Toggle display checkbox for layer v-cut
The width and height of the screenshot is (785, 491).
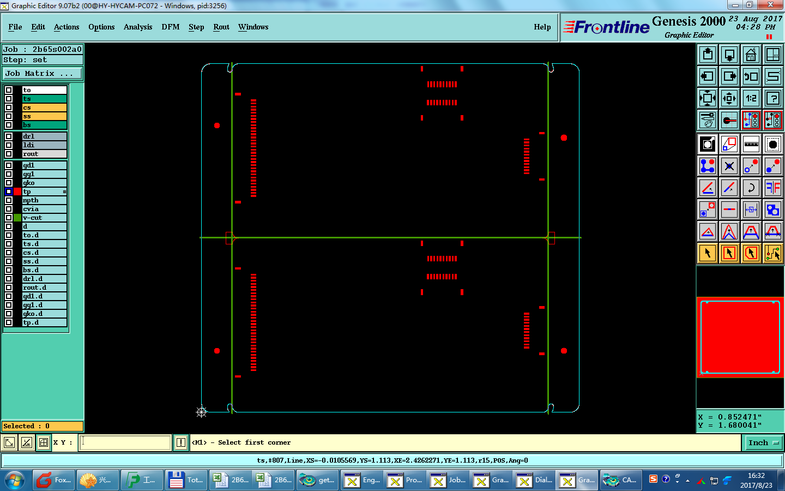coord(9,218)
